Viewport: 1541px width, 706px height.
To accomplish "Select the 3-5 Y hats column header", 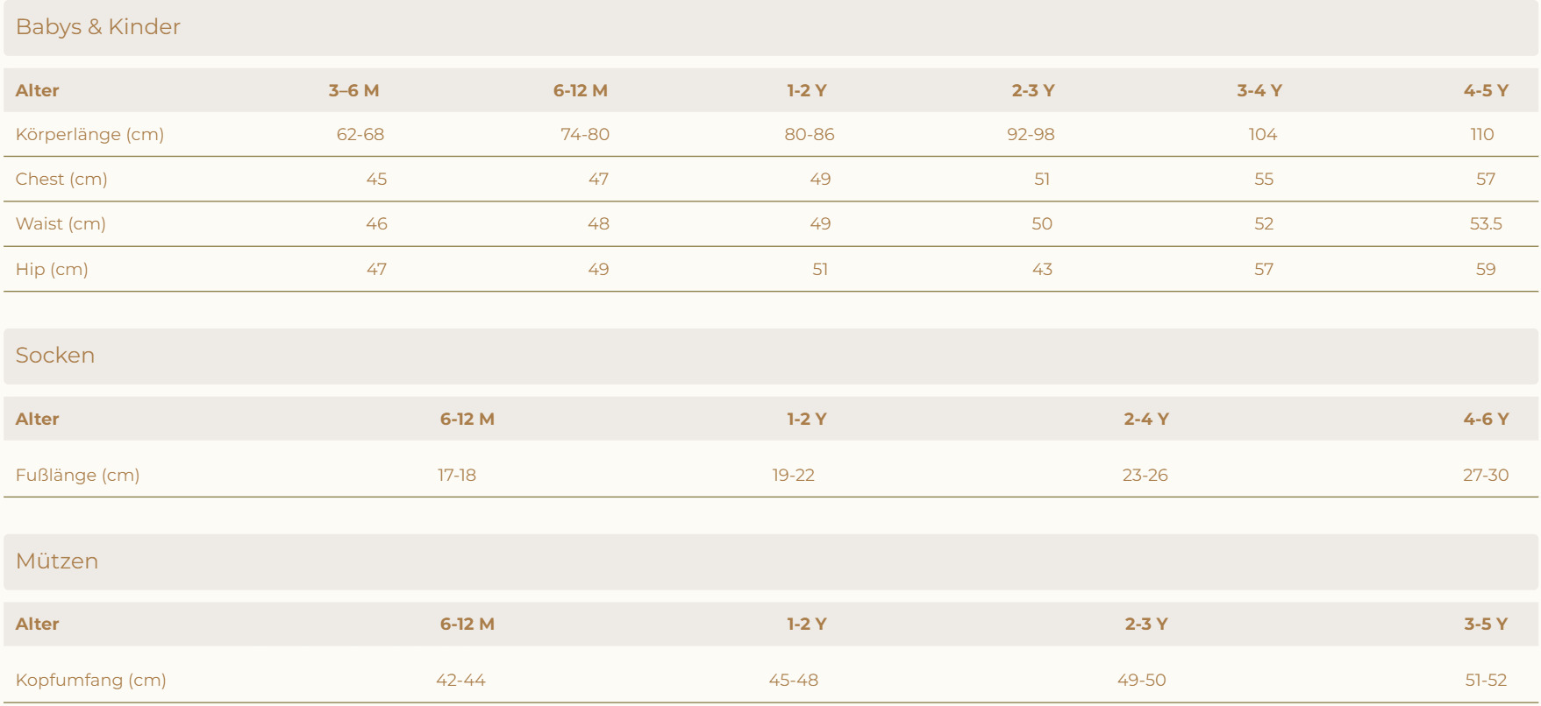I will click(1485, 625).
